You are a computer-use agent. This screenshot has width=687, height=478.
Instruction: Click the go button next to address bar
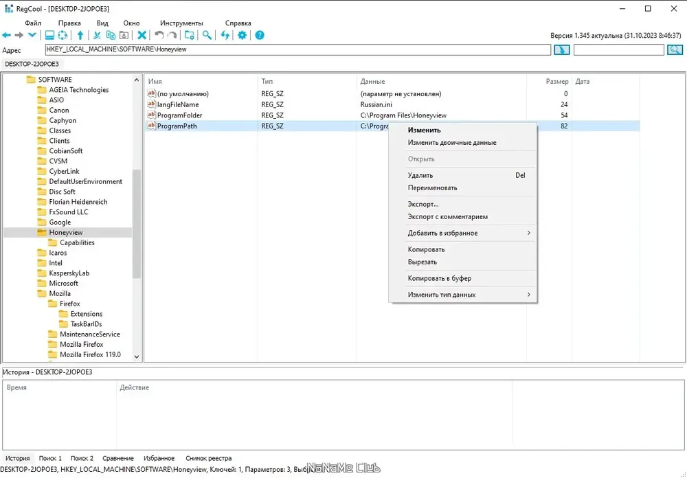tap(562, 49)
